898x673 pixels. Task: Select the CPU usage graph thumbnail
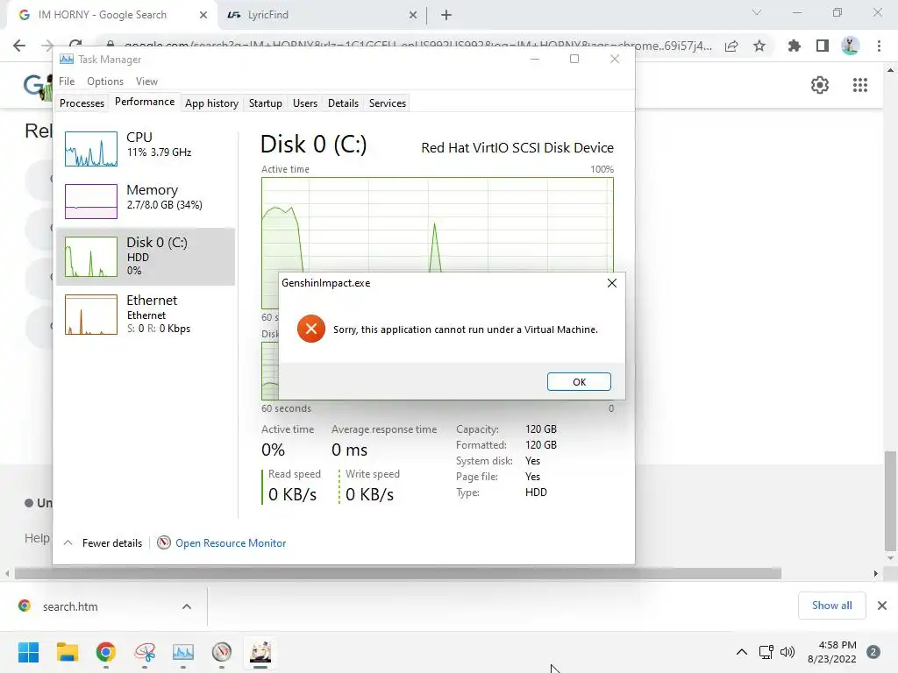[x=91, y=149]
